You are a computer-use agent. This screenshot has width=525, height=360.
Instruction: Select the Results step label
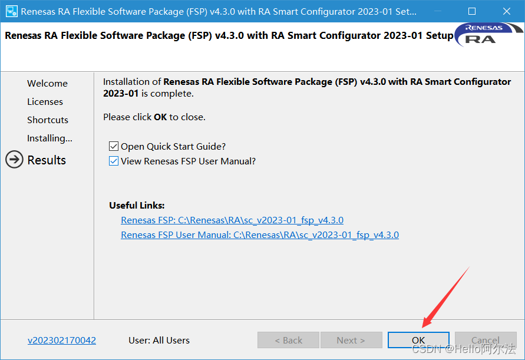47,160
